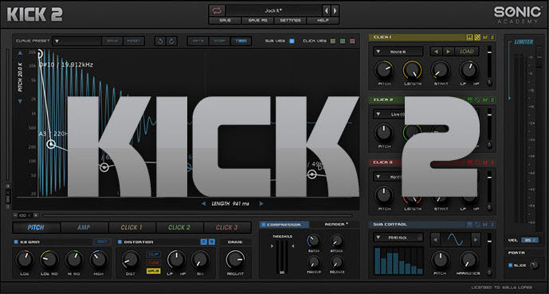Reset the curve preset

(134, 41)
